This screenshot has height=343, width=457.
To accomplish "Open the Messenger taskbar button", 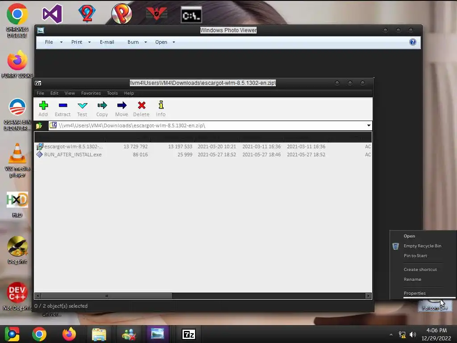I will [129, 334].
